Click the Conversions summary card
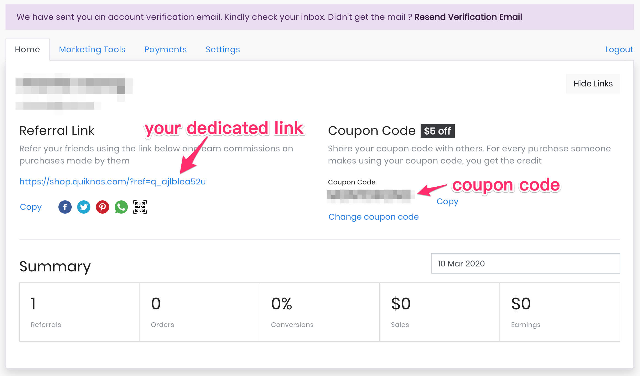This screenshot has width=640, height=376. click(320, 312)
